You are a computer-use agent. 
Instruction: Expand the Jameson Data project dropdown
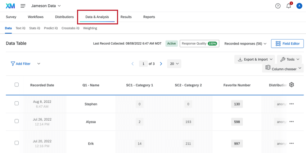[x=46, y=6]
